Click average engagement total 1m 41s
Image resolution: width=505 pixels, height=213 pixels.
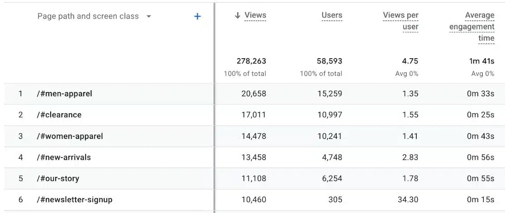point(481,61)
